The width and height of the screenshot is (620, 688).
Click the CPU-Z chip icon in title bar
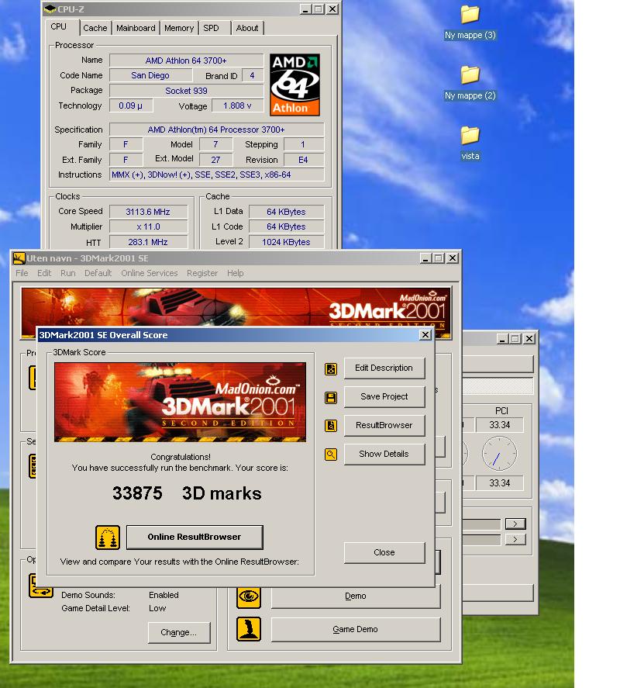[50, 9]
